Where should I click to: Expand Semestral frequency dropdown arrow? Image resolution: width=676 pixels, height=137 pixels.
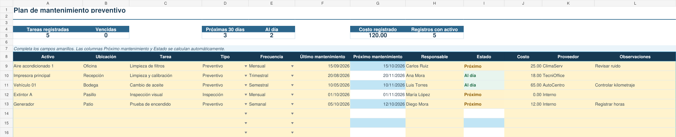pyautogui.click(x=292, y=85)
